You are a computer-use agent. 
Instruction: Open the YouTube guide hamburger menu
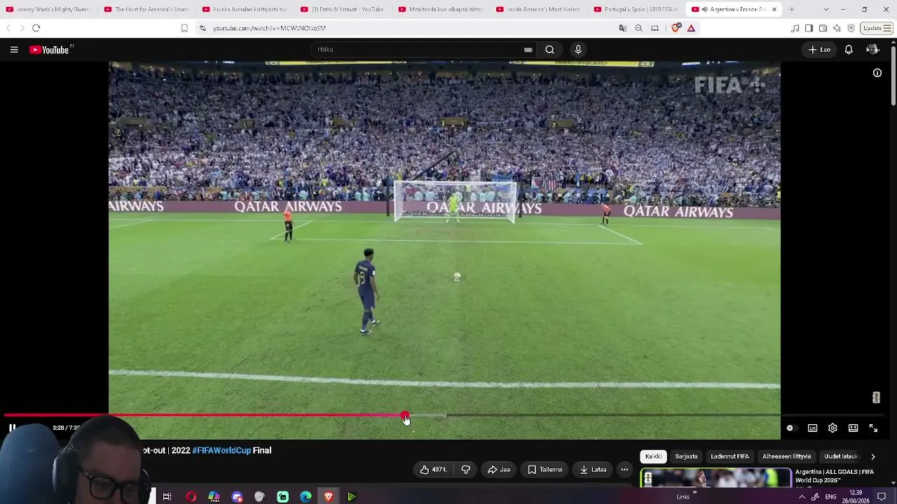coord(14,50)
